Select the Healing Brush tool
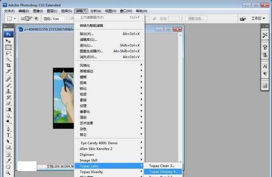 tap(8, 79)
